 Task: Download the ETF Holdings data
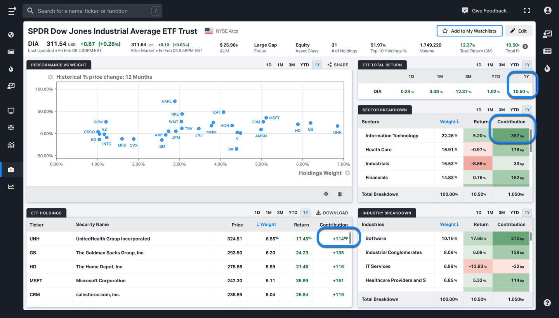click(x=332, y=213)
